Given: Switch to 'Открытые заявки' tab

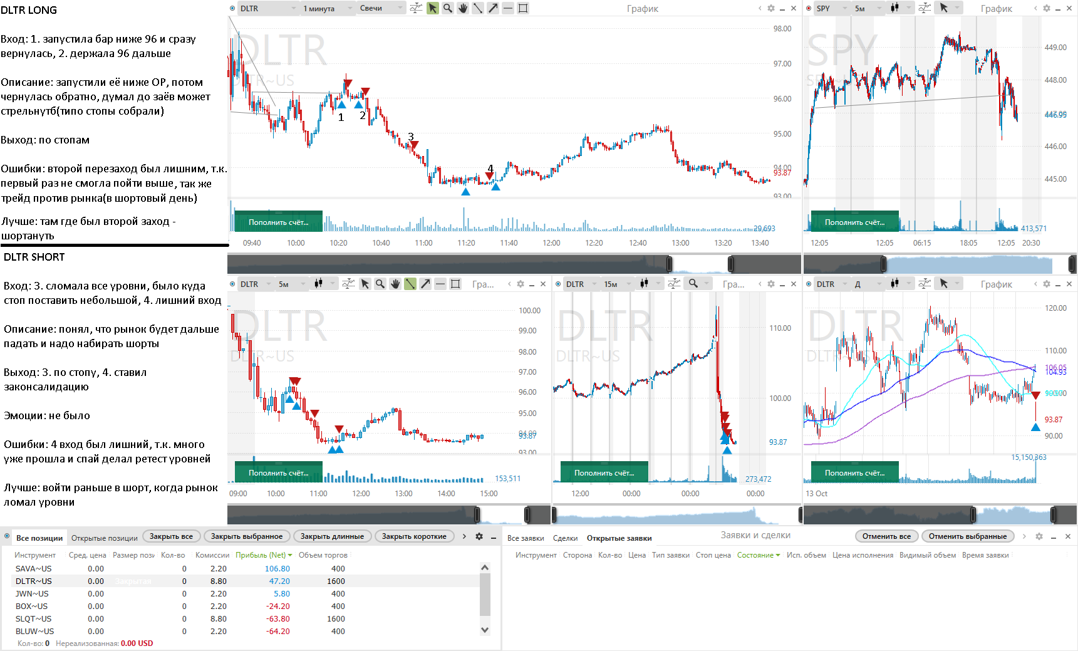Looking at the screenshot, I should 619,538.
